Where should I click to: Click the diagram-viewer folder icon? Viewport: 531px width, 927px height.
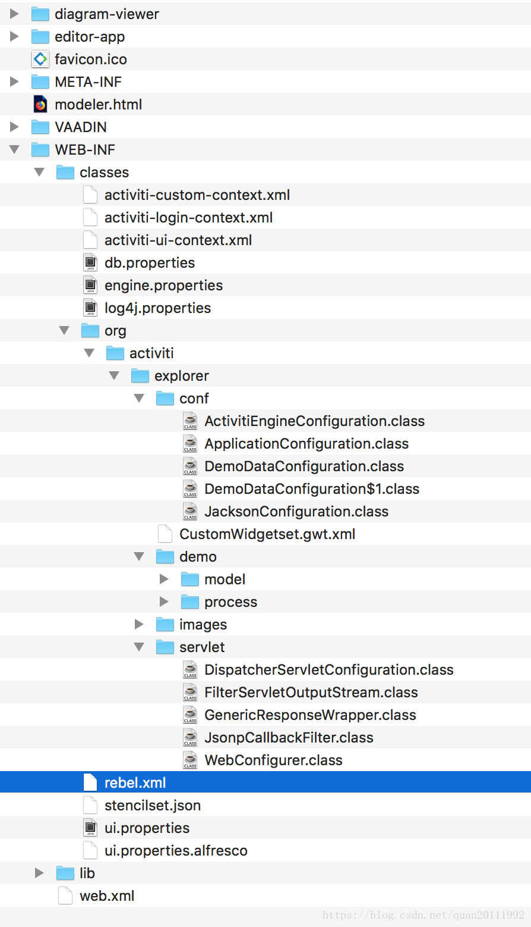[x=40, y=14]
